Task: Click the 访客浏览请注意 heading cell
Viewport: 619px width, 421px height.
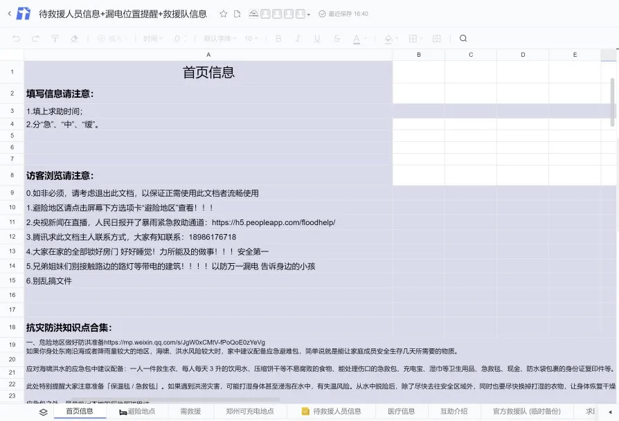Action: [208, 175]
